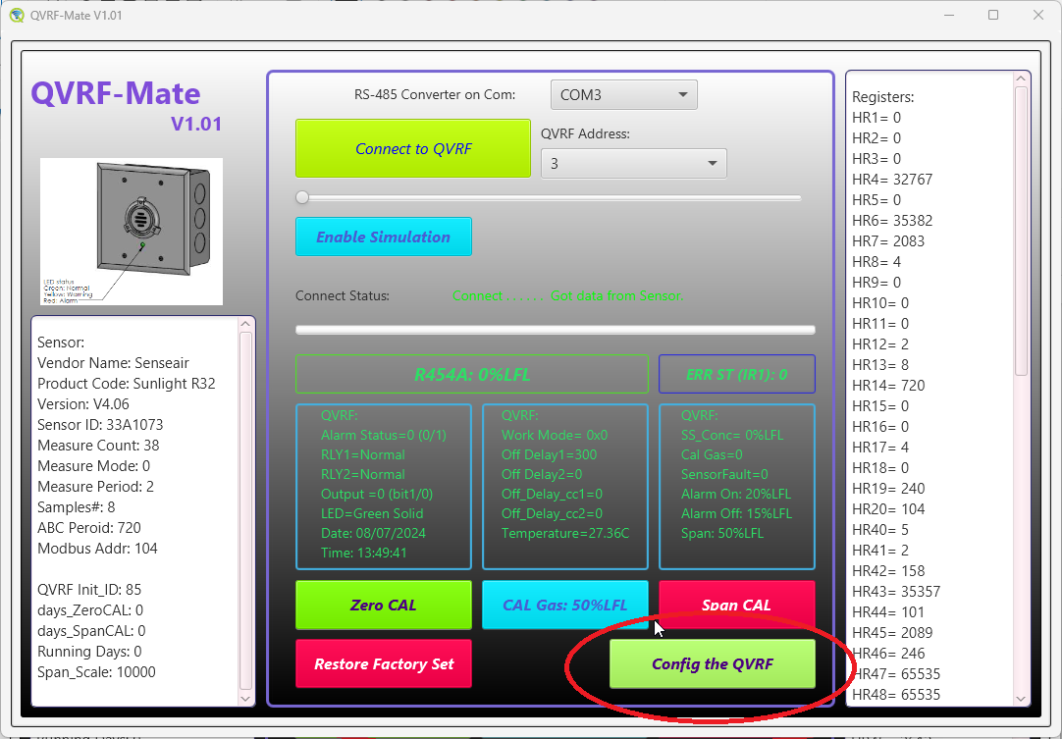Click the HR43= 35357 register entry
1062x739 pixels.
(x=896, y=592)
